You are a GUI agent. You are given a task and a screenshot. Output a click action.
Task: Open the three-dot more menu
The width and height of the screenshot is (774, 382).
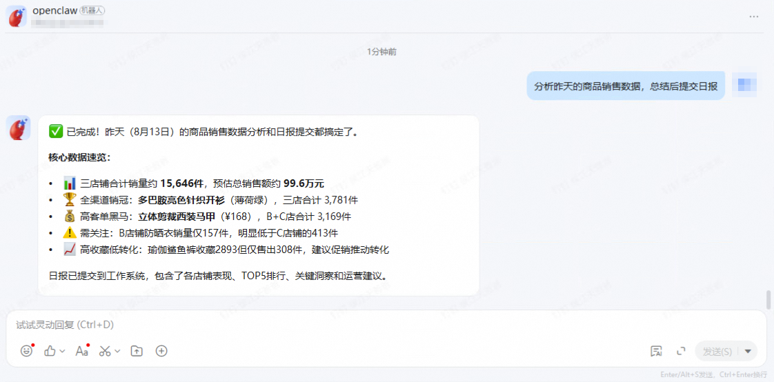click(x=754, y=17)
